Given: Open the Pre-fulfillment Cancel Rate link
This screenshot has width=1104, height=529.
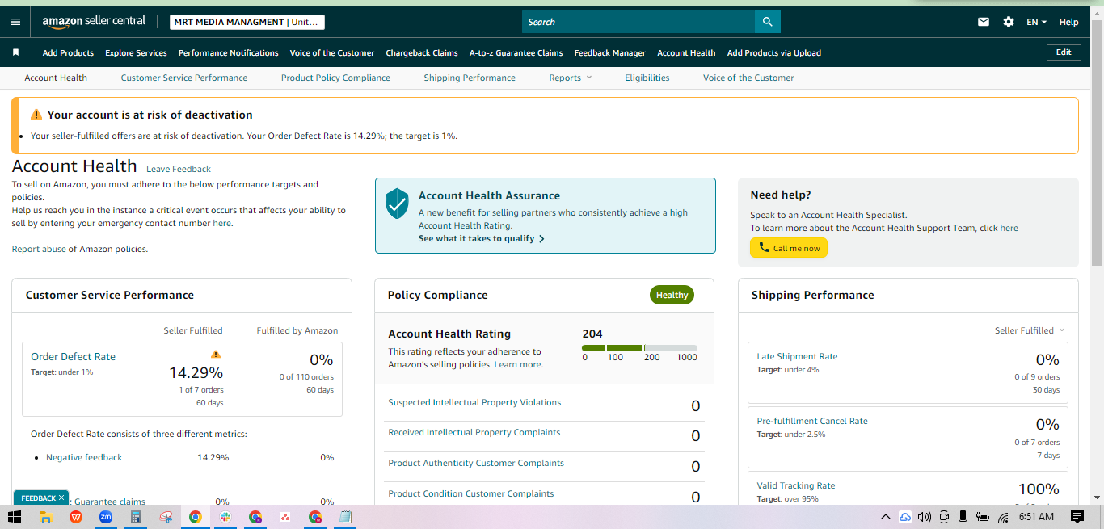Looking at the screenshot, I should click(812, 421).
